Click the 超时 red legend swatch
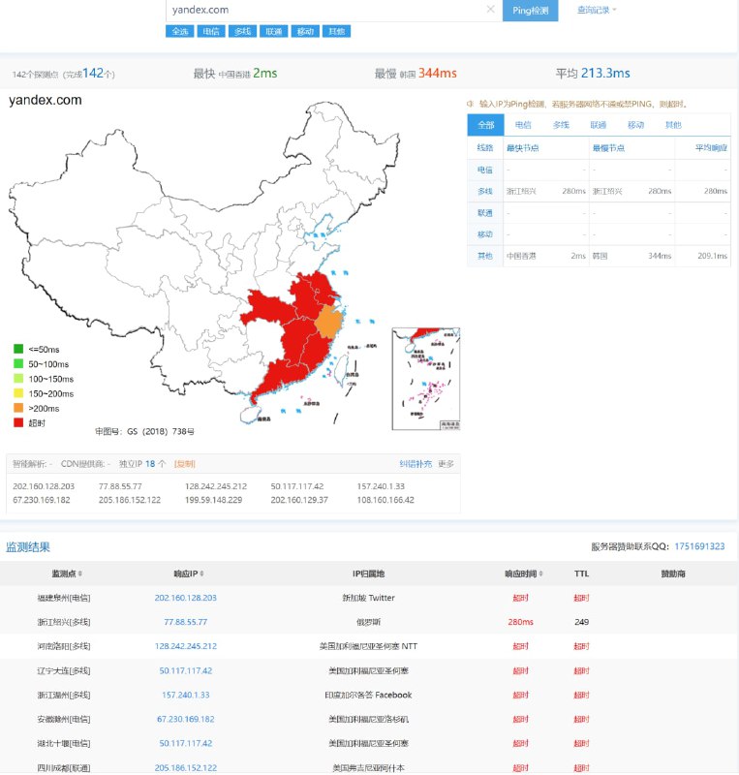 pyautogui.click(x=18, y=422)
